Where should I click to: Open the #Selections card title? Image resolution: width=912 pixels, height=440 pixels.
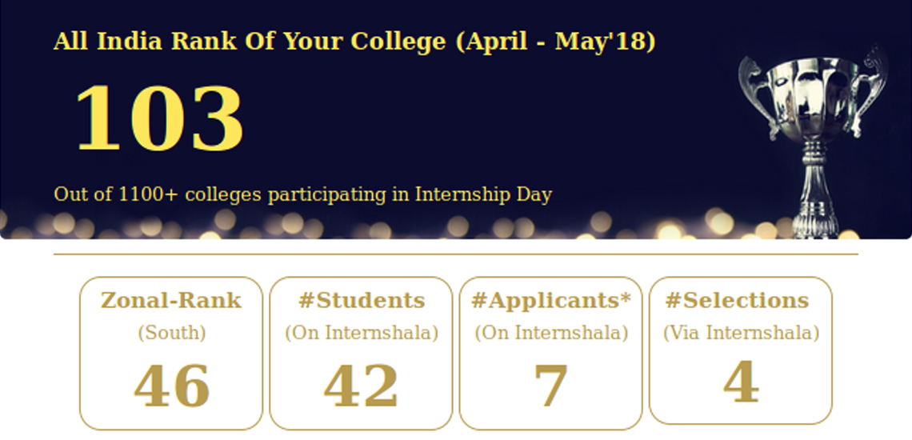click(x=737, y=301)
